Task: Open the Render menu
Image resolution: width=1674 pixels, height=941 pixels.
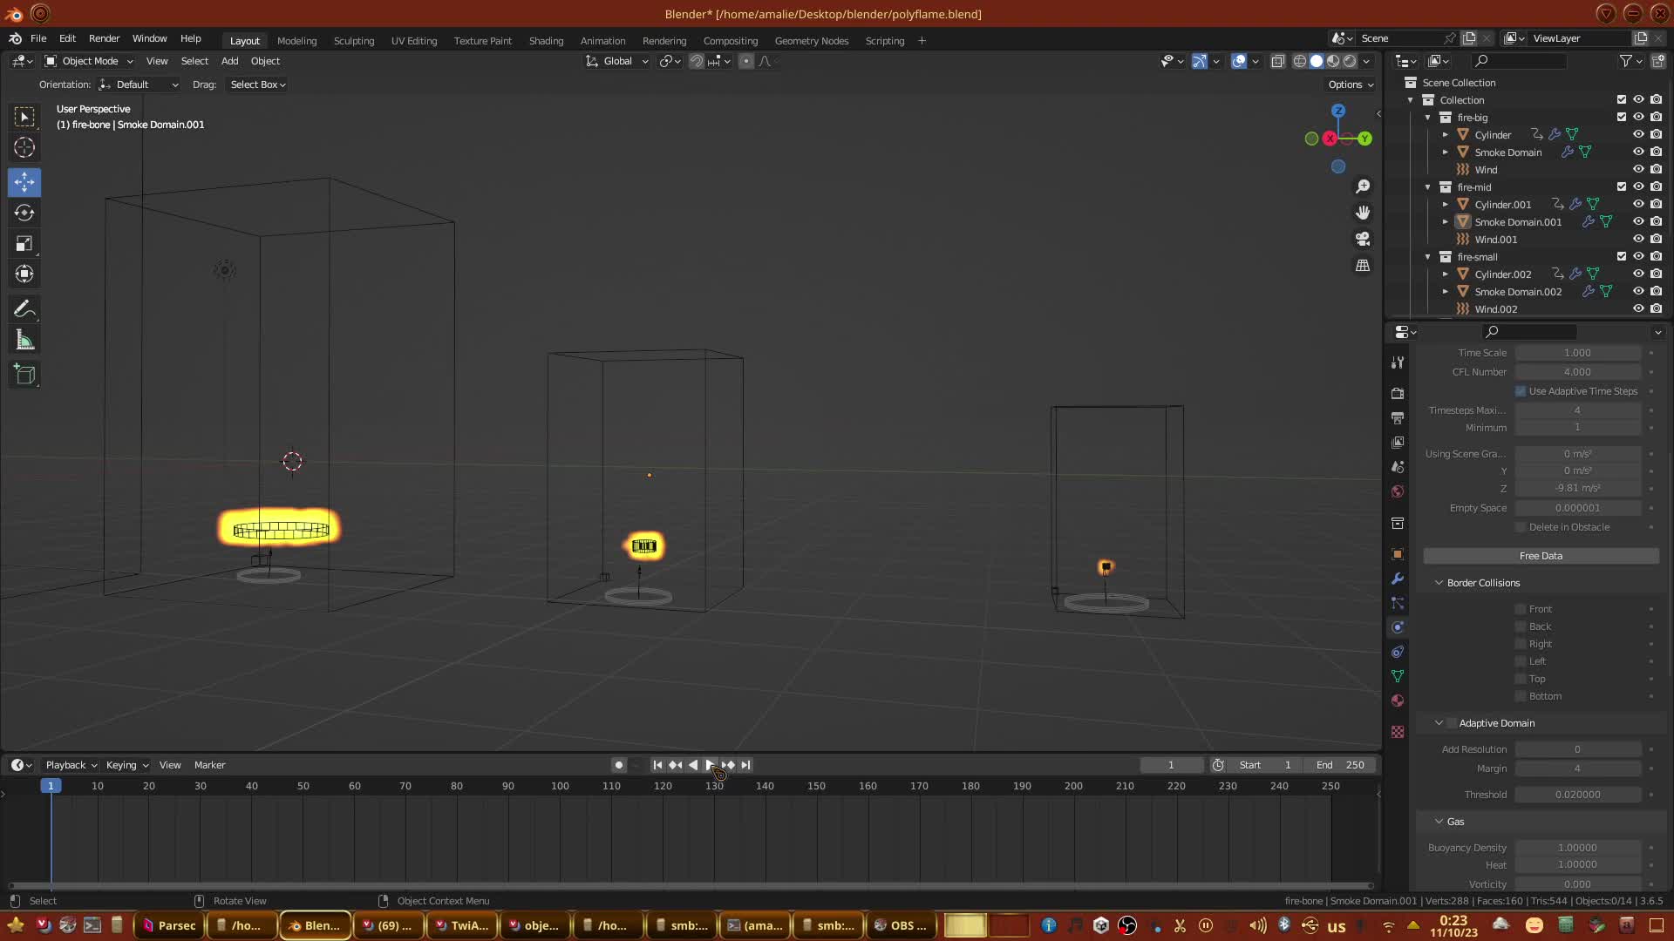Action: pos(104,38)
